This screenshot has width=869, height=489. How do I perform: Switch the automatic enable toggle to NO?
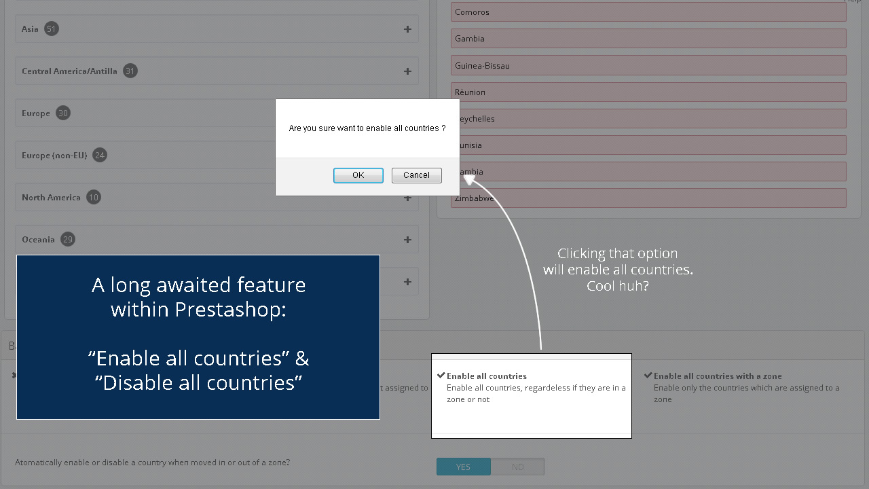click(517, 467)
